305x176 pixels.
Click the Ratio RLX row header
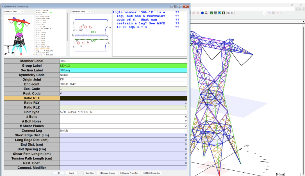pos(32,98)
